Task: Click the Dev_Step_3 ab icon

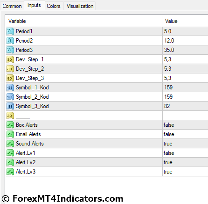Action: click(x=10, y=78)
